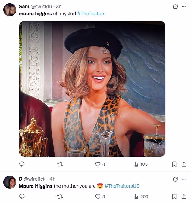
Task: Repost D's tweet
Action: tap(60, 197)
